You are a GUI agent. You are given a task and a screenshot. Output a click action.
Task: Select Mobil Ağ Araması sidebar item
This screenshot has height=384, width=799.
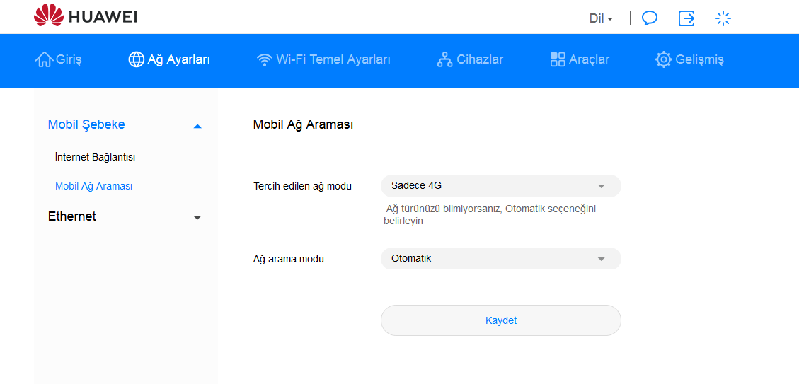point(94,187)
